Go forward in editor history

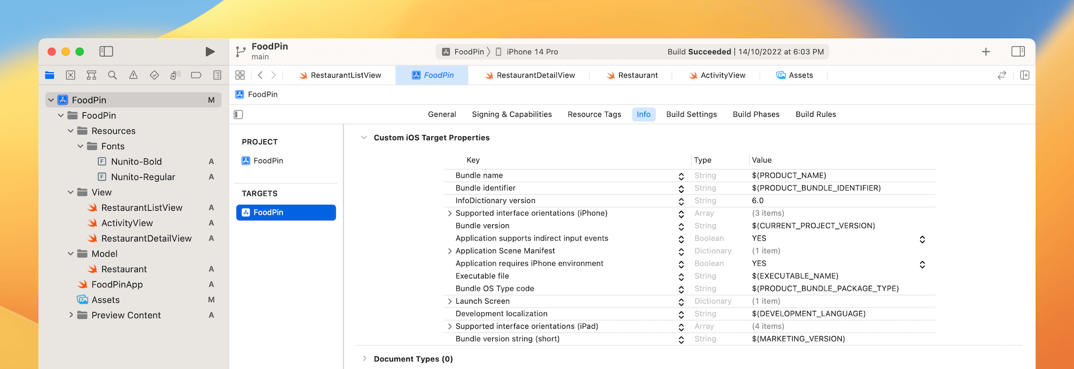tap(274, 75)
